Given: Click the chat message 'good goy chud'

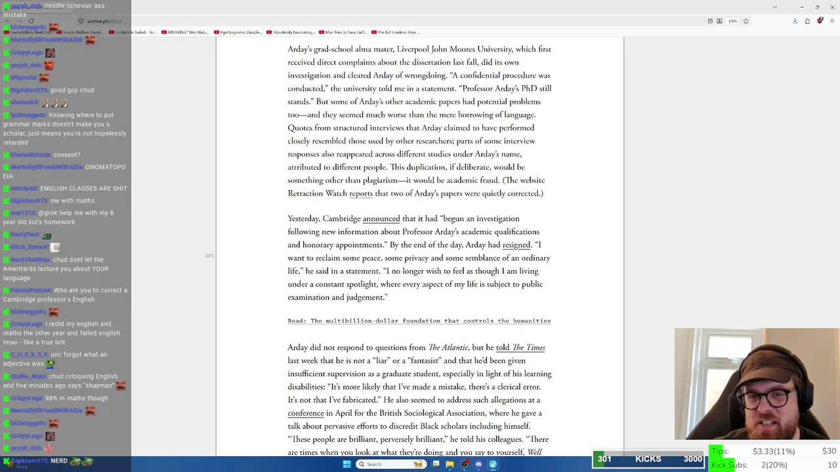Looking at the screenshot, I should [72, 90].
